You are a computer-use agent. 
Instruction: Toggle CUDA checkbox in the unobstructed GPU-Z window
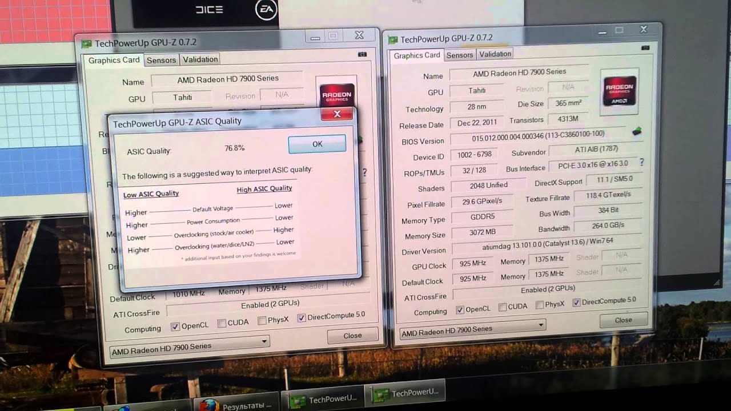pyautogui.click(x=503, y=307)
